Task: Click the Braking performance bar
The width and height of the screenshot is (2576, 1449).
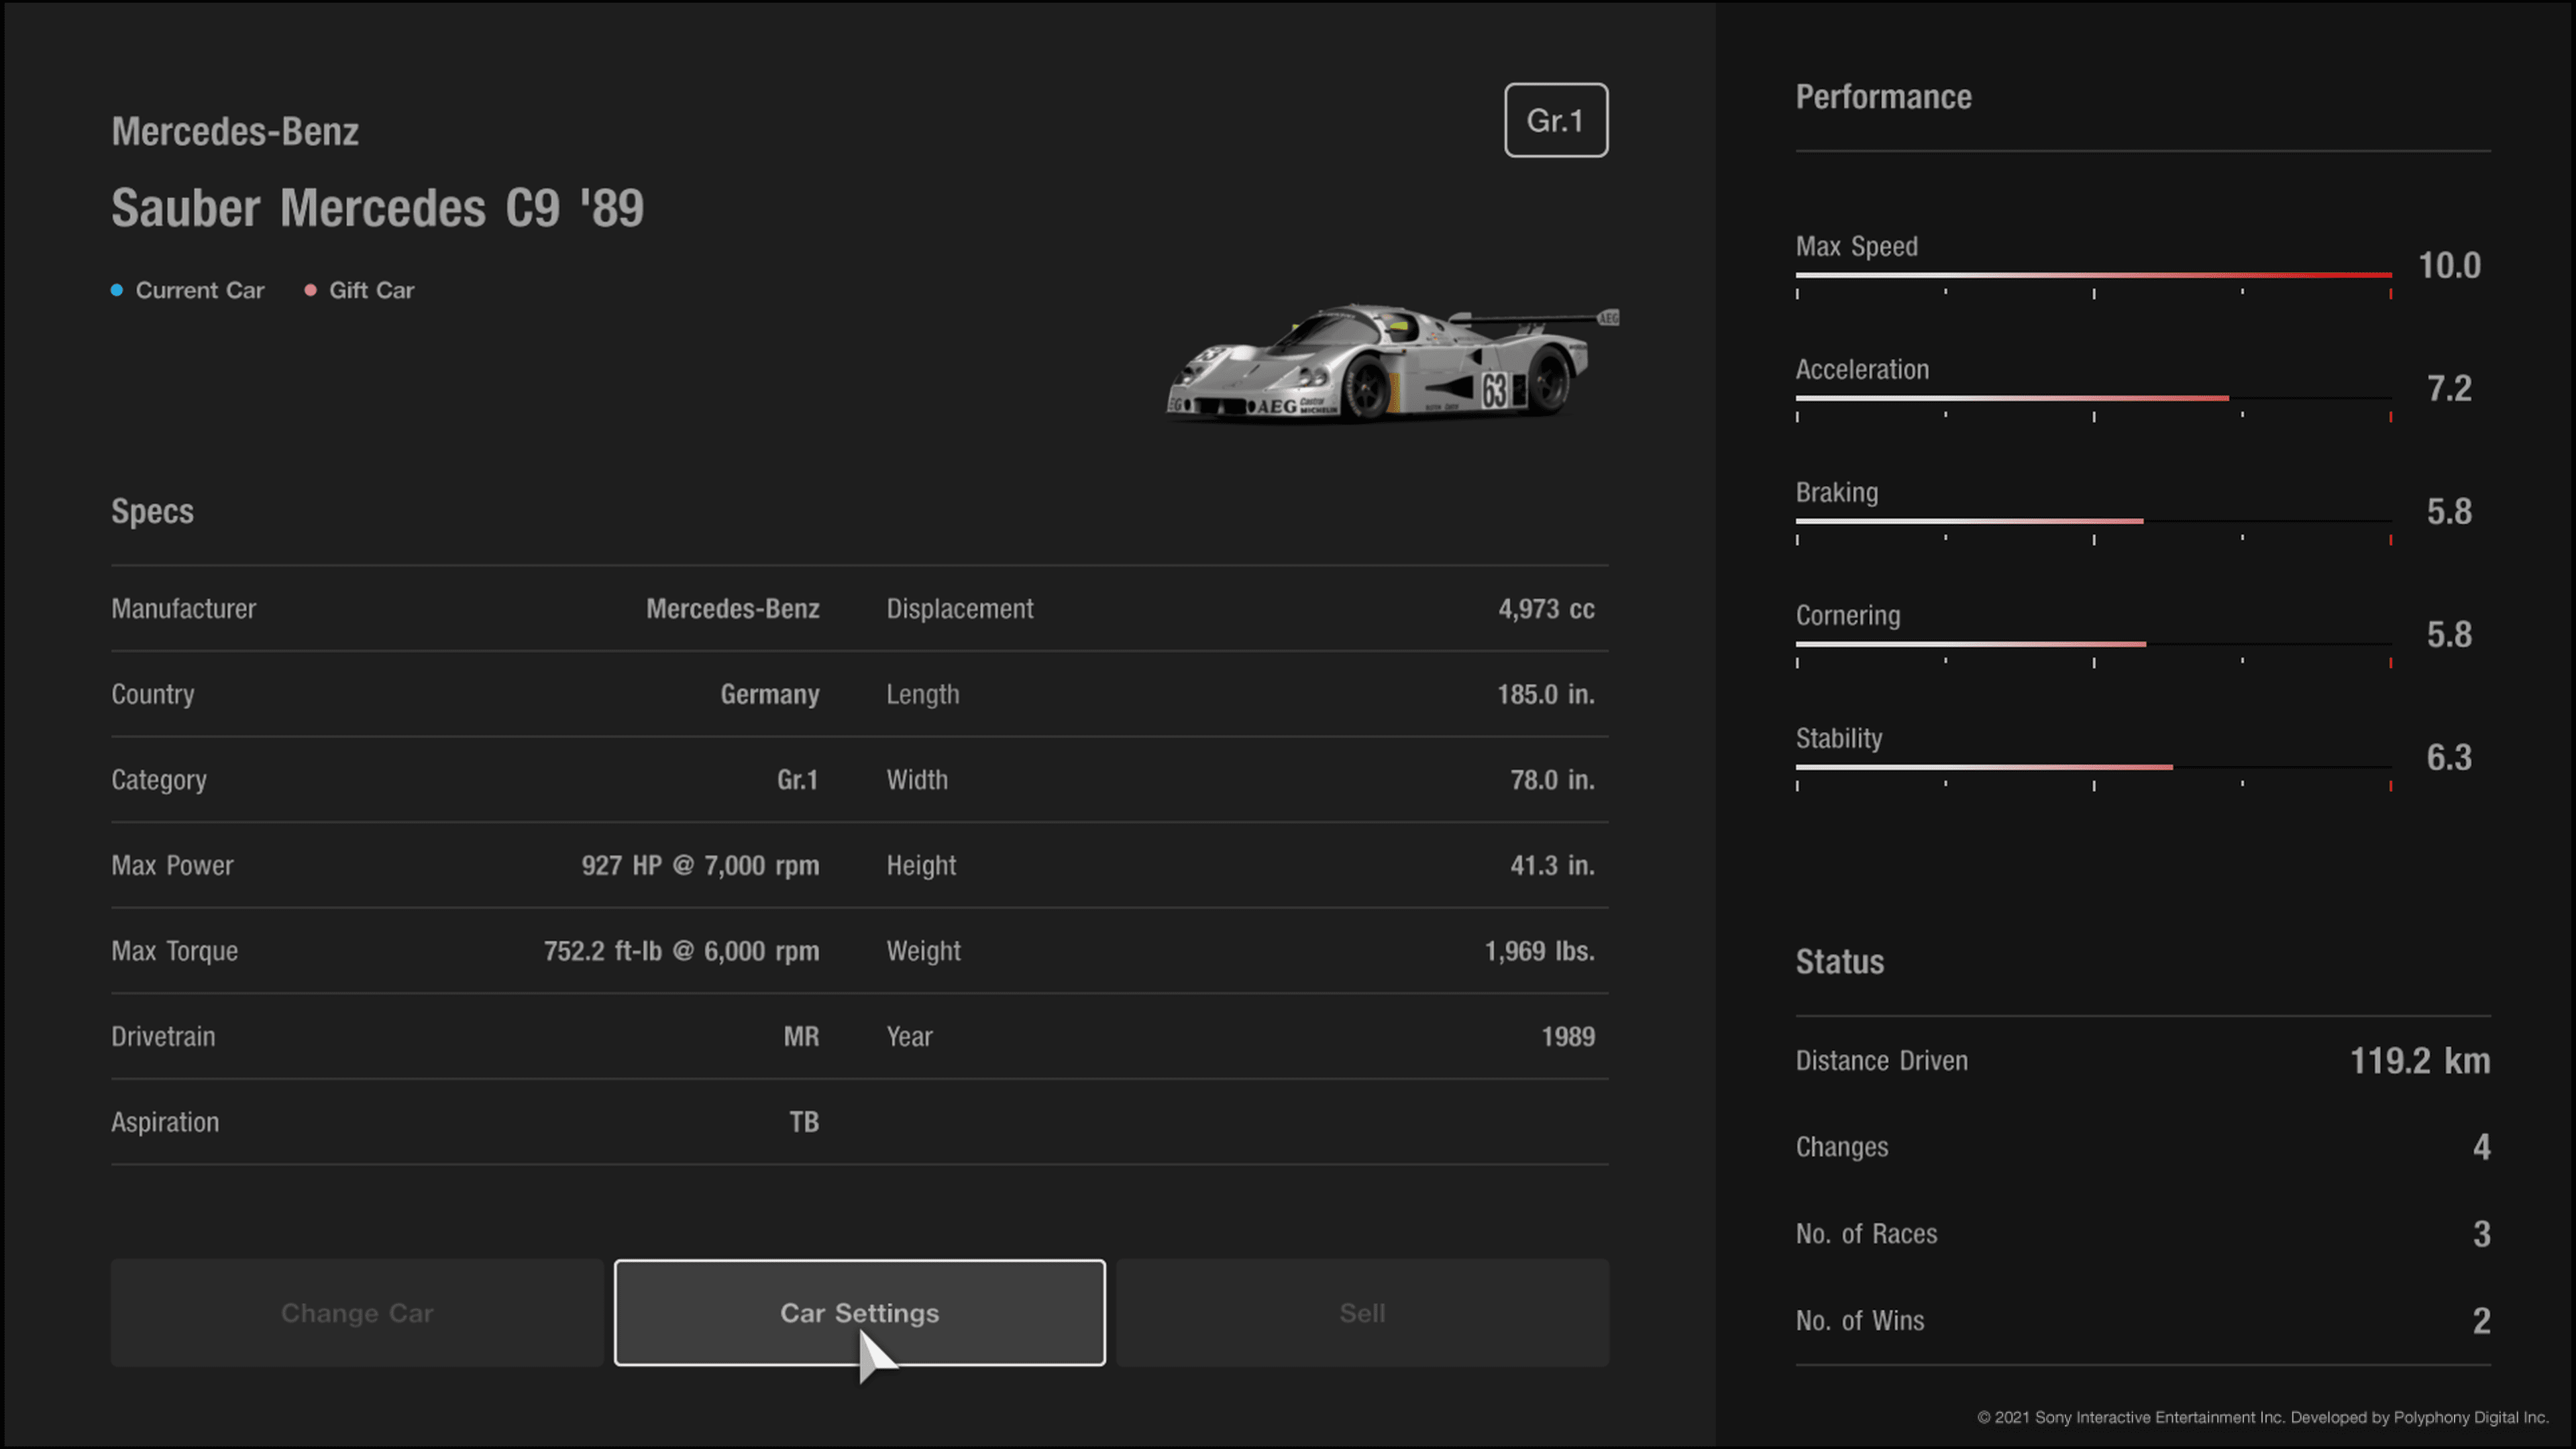Action: [x=2093, y=521]
